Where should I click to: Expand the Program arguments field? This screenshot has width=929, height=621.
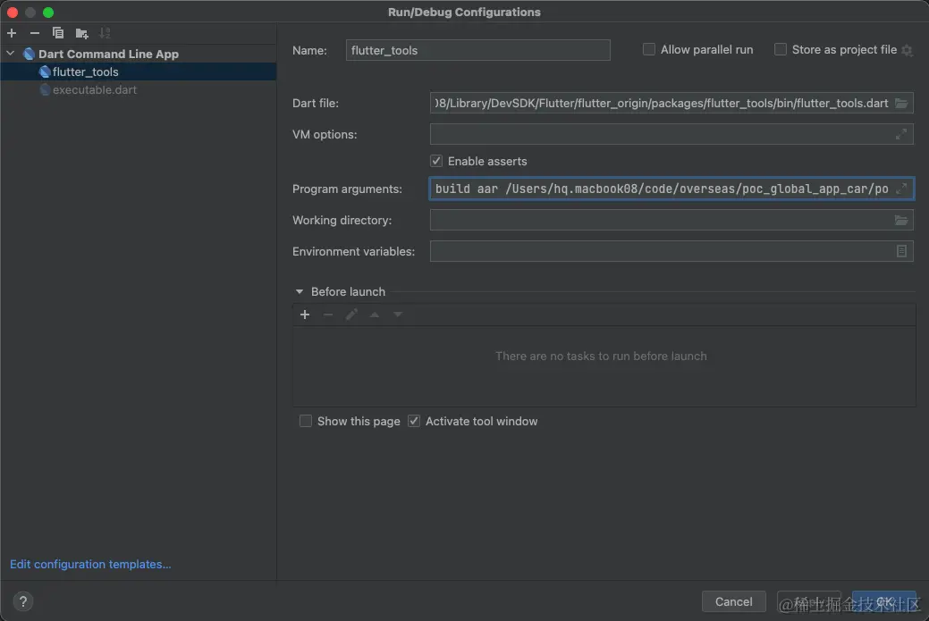coord(901,189)
